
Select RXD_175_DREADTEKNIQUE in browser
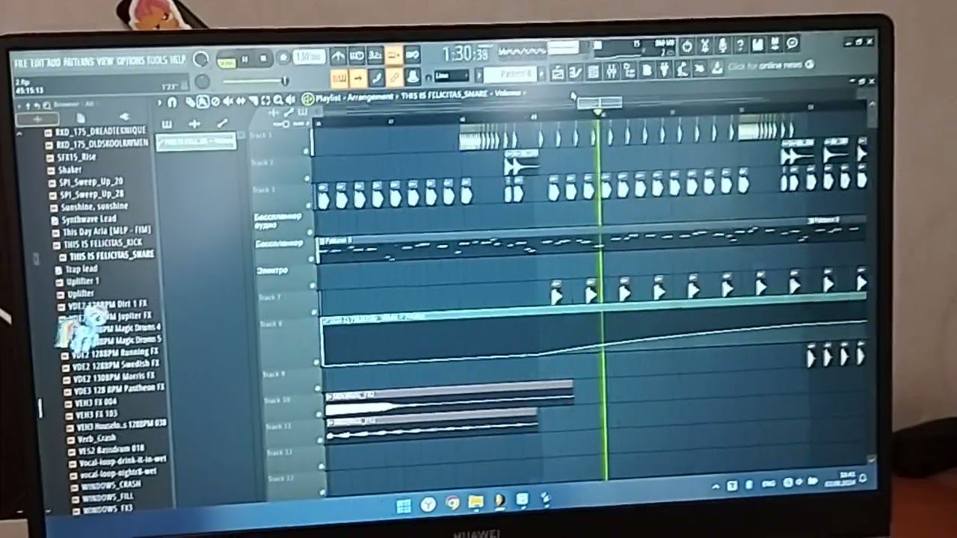[x=102, y=131]
